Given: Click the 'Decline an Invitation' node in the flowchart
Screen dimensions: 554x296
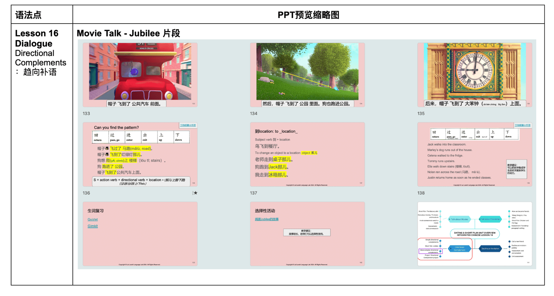Looking at the screenshot, I should [490, 249].
